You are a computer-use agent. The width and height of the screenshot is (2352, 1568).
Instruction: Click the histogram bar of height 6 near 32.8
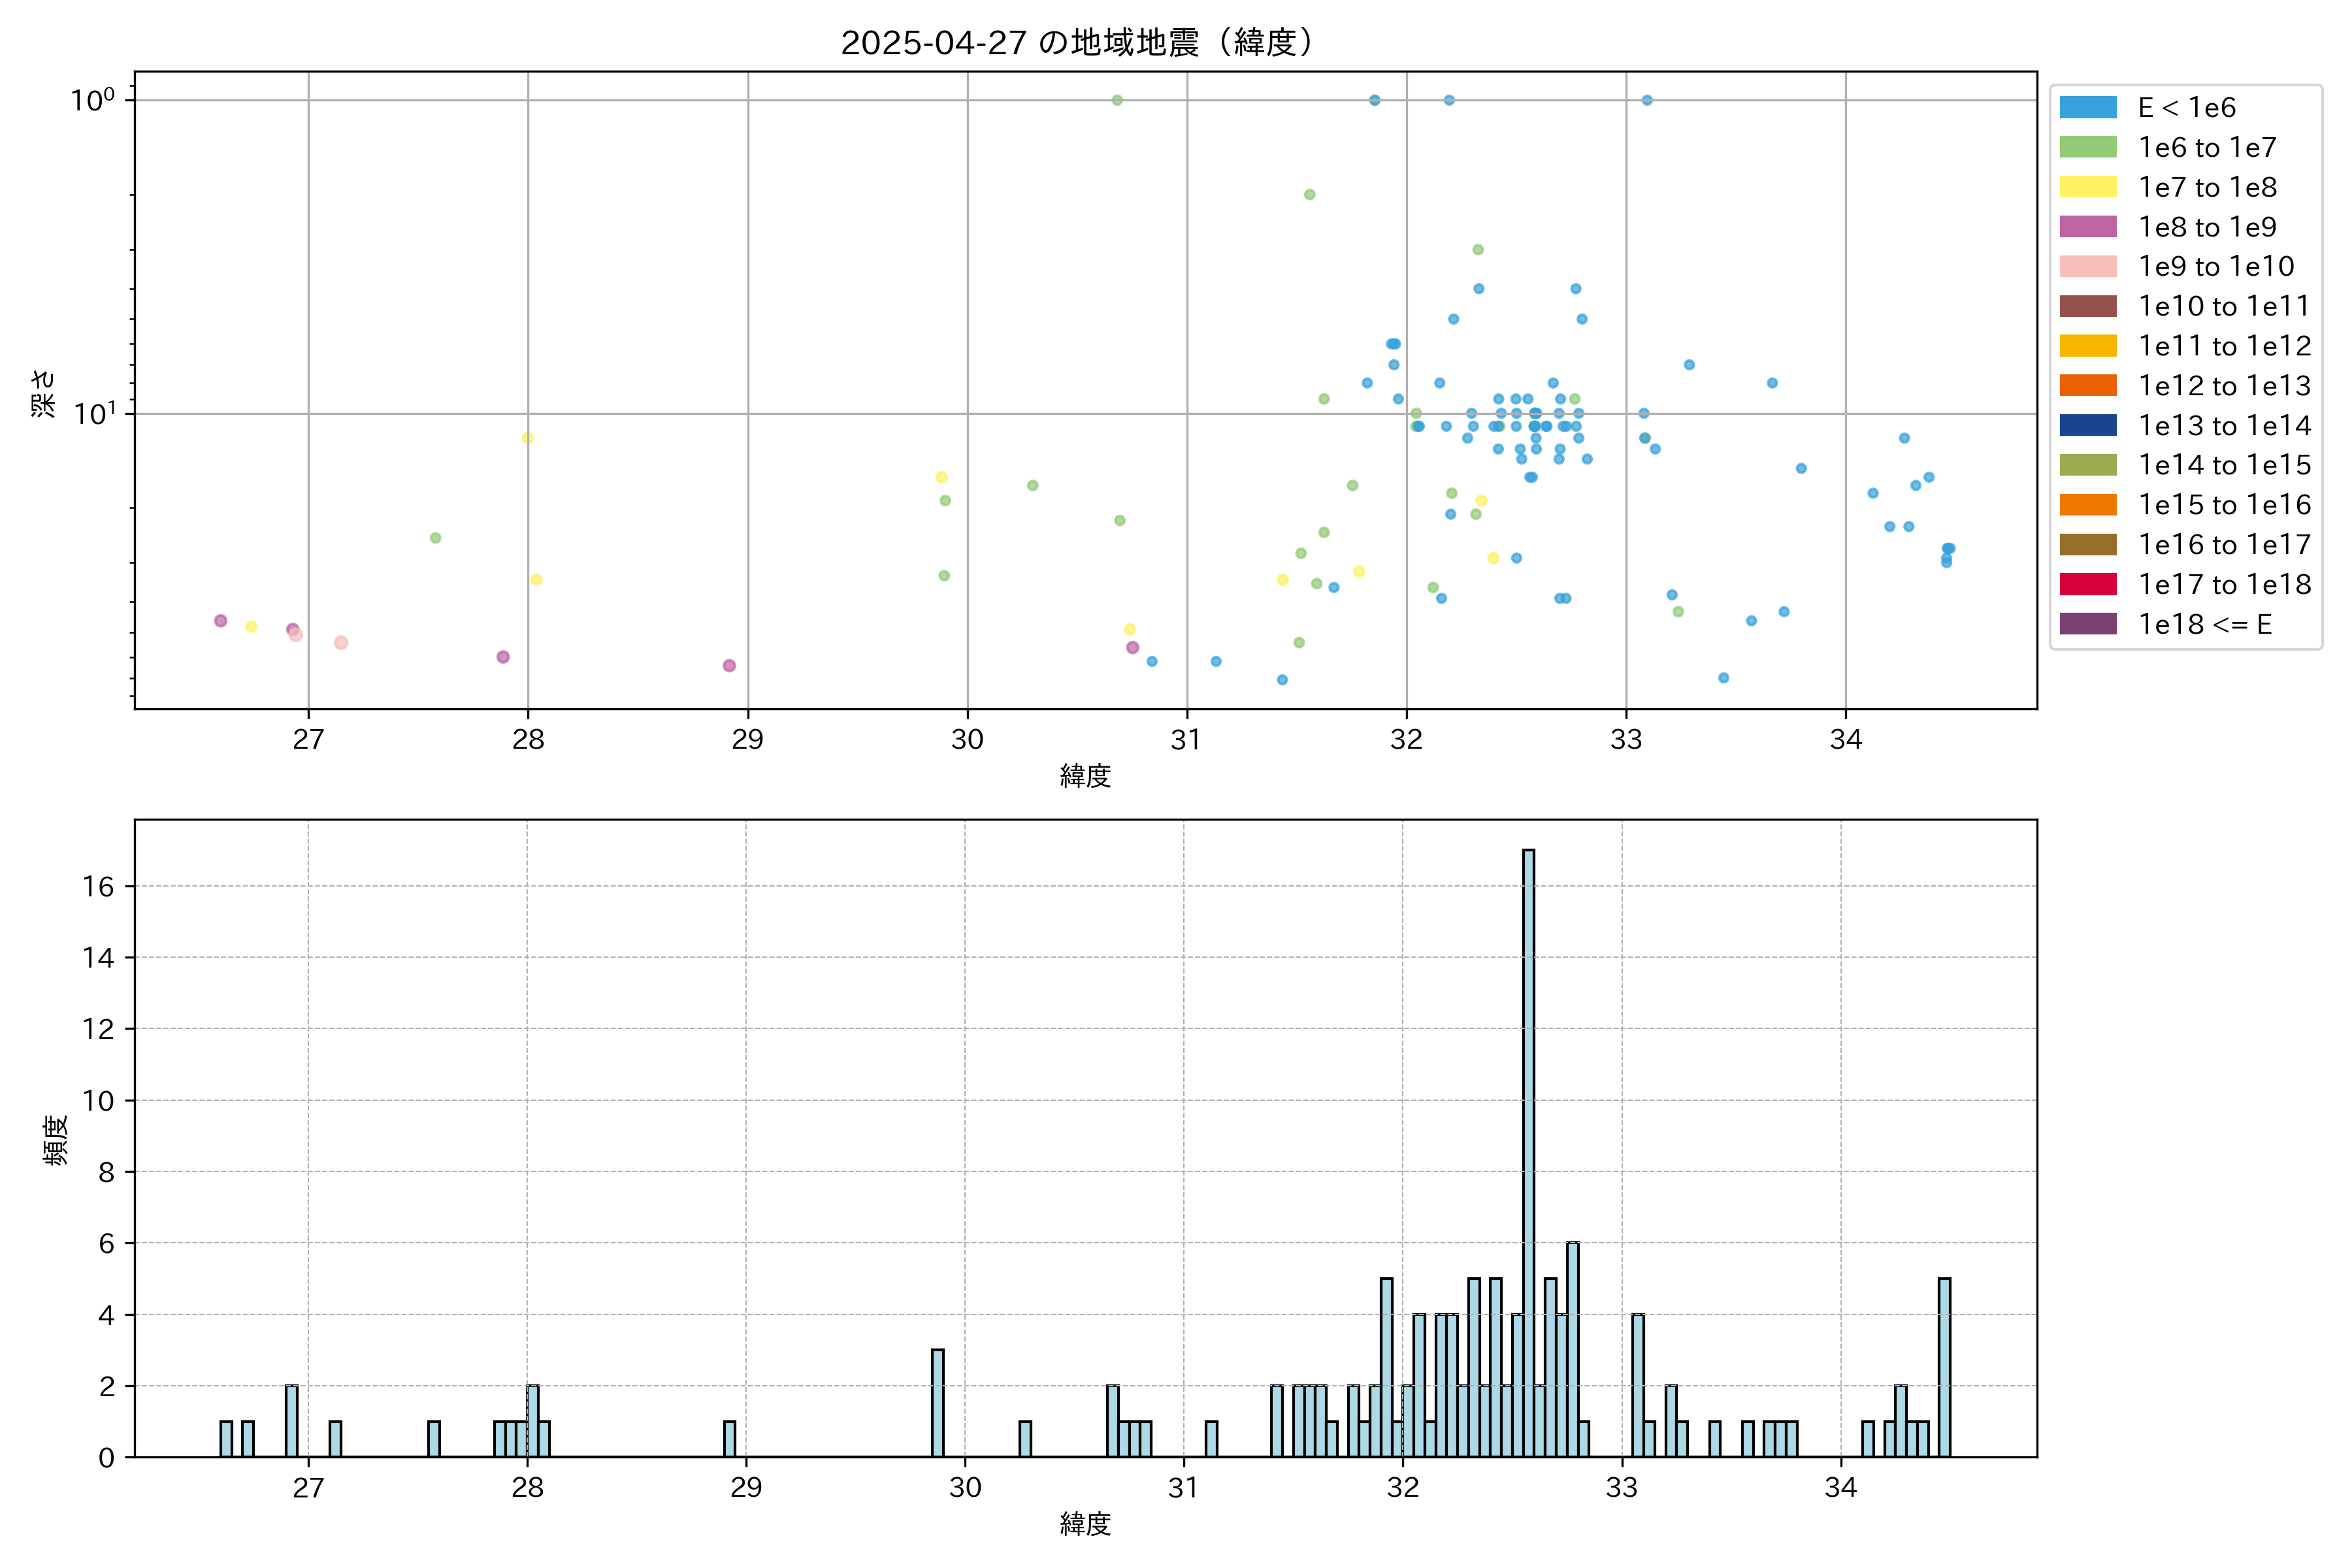pos(1572,1349)
